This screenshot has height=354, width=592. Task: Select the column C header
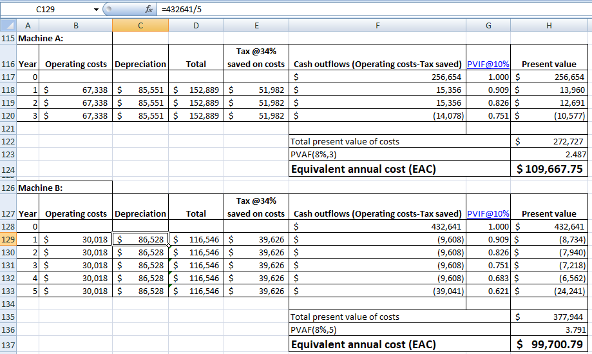coord(140,25)
